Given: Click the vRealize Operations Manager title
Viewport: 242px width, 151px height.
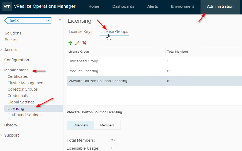Looking at the screenshot, I should click(x=45, y=6).
